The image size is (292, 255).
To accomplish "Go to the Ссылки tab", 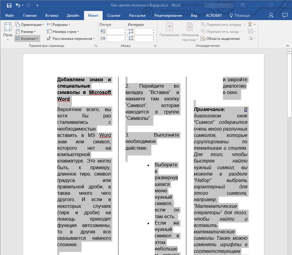I will coord(114,16).
